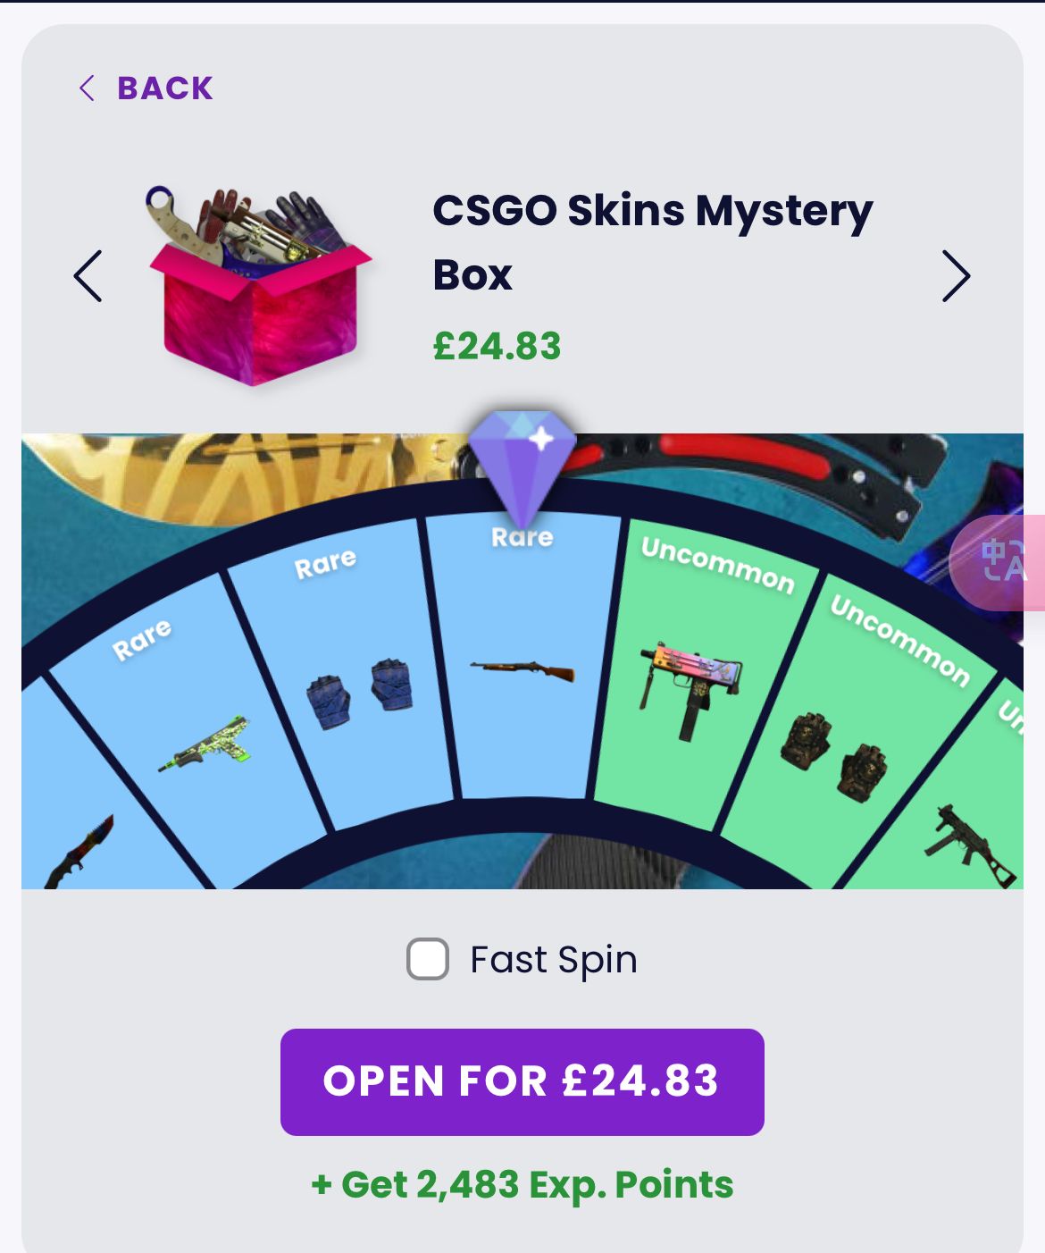Screen dimensions: 1045x1253
Task: Go BACK to previous page
Action: (x=146, y=88)
